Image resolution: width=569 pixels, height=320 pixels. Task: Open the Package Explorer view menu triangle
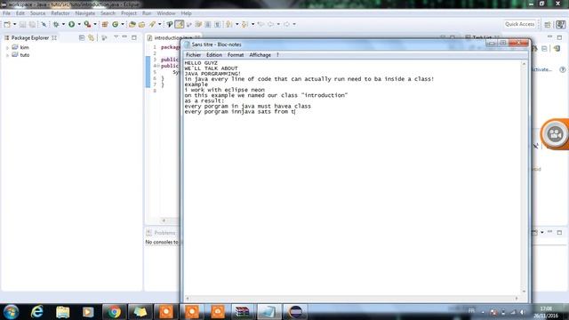pyautogui.click(x=116, y=37)
